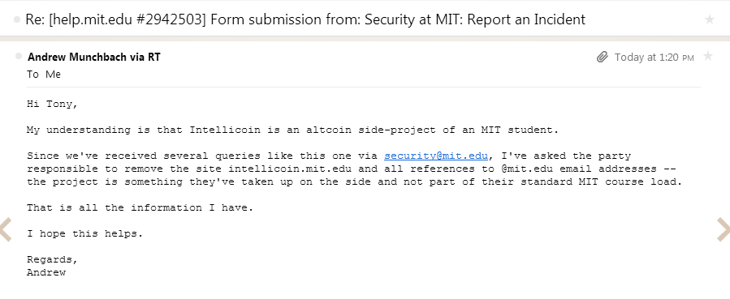The height and width of the screenshot is (299, 730).
Task: Click the paperclip attachment icon
Action: click(x=603, y=57)
